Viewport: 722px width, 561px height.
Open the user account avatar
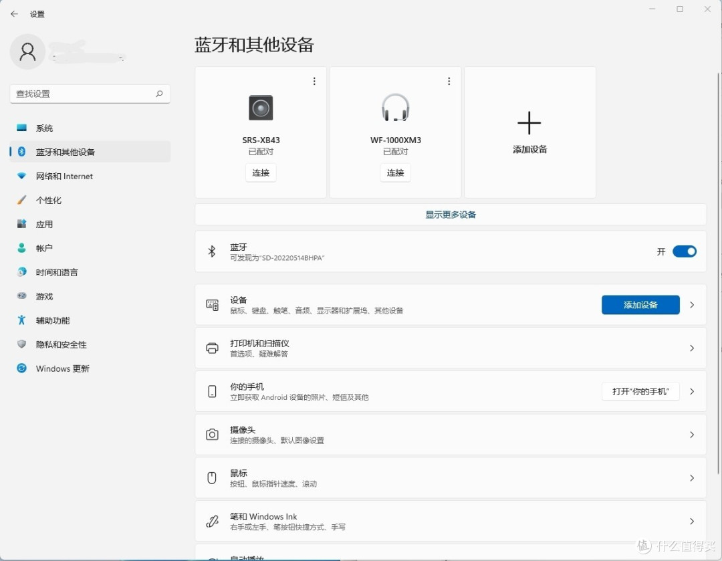27,51
